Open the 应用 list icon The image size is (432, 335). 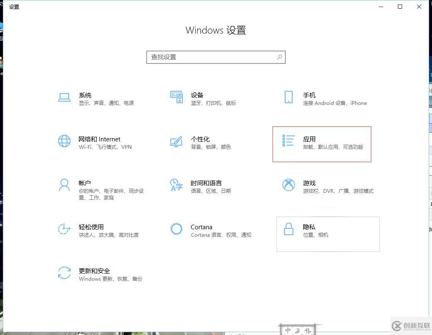click(288, 141)
